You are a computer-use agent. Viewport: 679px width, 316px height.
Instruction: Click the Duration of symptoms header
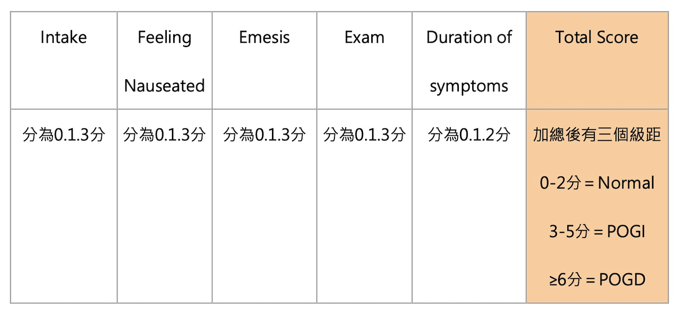469,61
